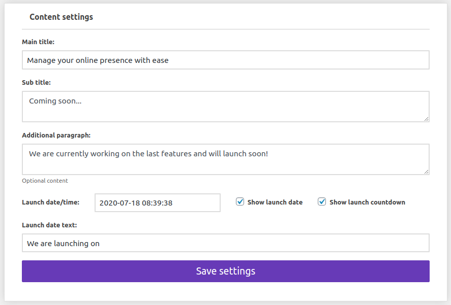Viewport: 451px width, 305px height.
Task: Click the 'Launch date/time:' label
Action: tap(51, 202)
